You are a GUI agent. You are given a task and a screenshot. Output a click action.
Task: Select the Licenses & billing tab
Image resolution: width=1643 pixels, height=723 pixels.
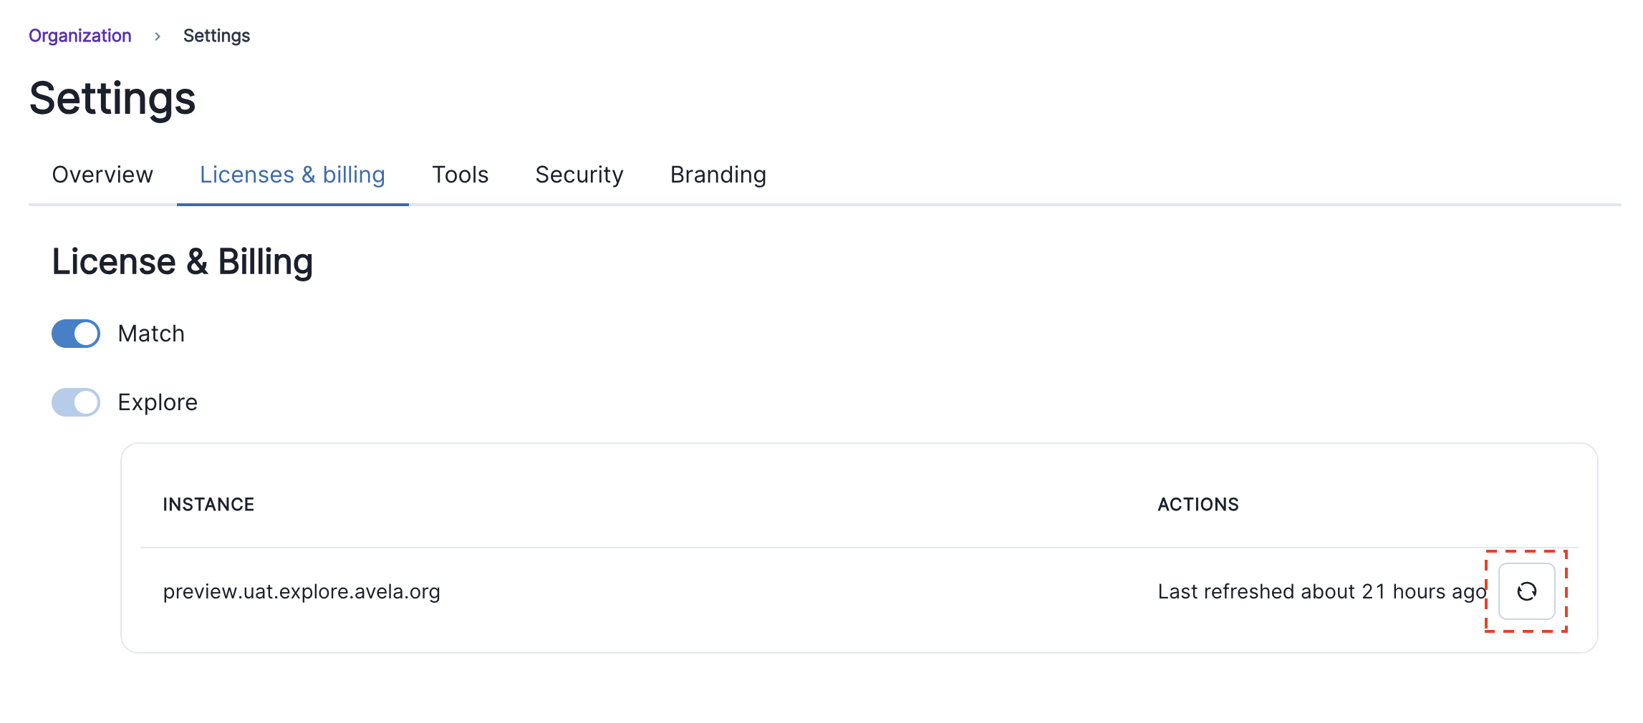(292, 175)
